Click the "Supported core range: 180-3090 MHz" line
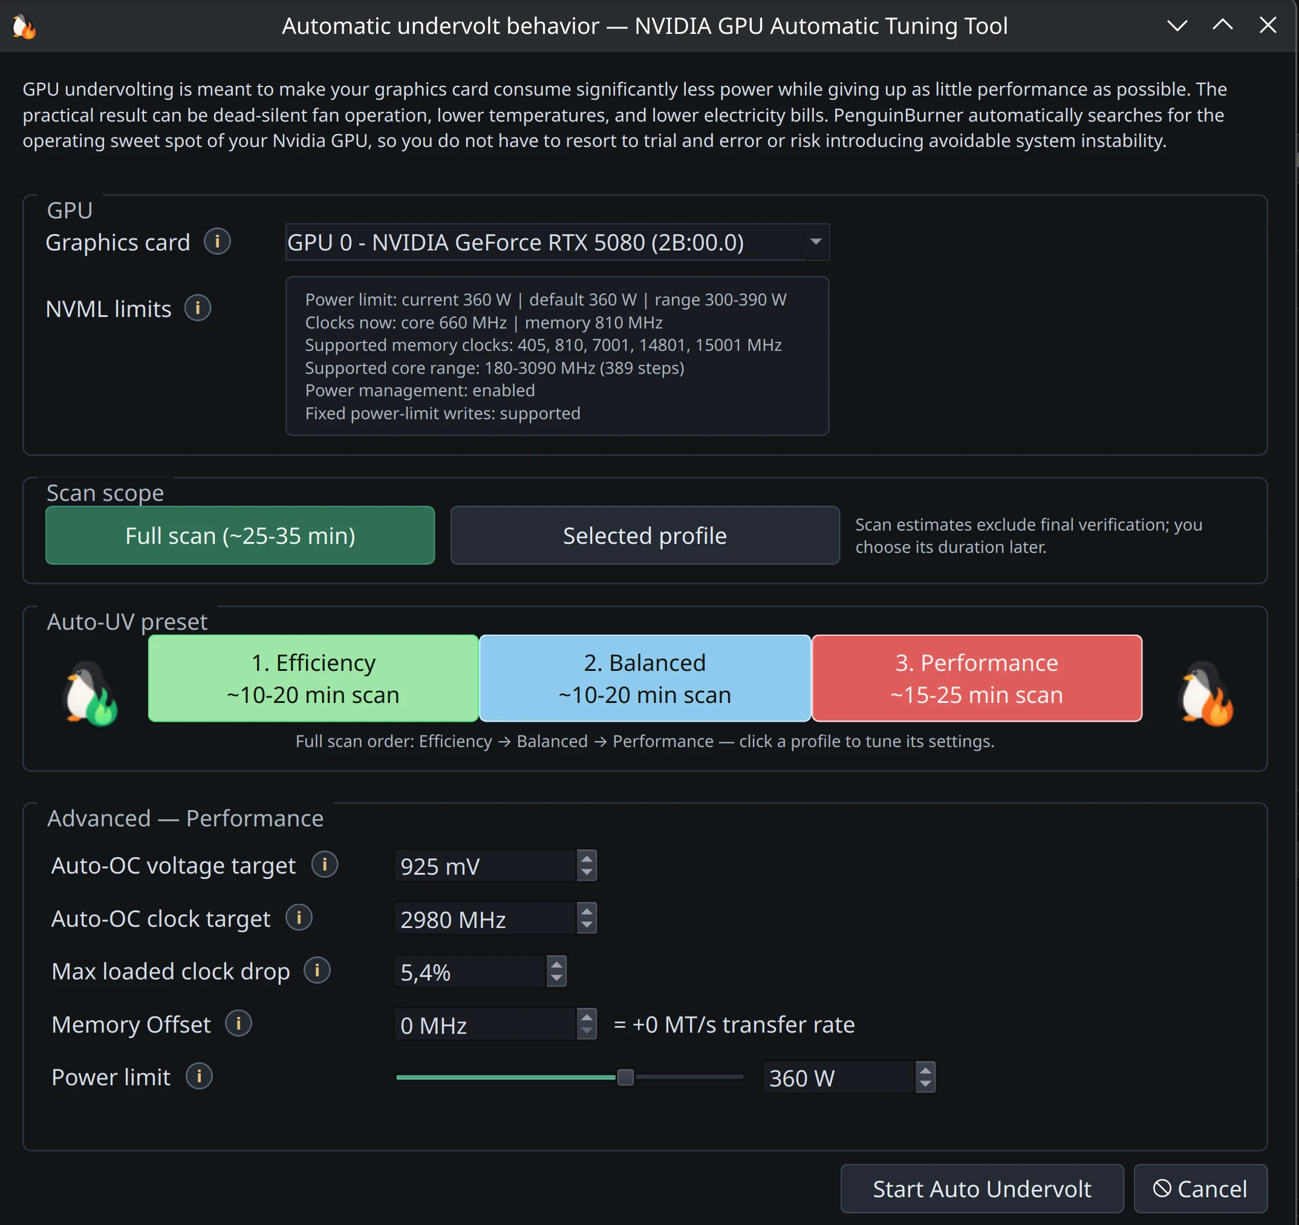 click(495, 368)
